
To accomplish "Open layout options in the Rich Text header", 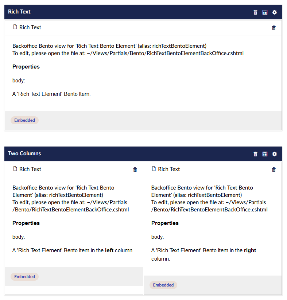I will click(265, 12).
